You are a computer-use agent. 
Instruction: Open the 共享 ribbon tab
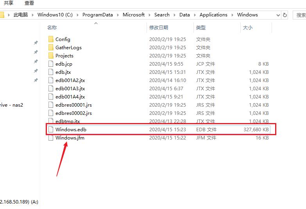point(8,3)
